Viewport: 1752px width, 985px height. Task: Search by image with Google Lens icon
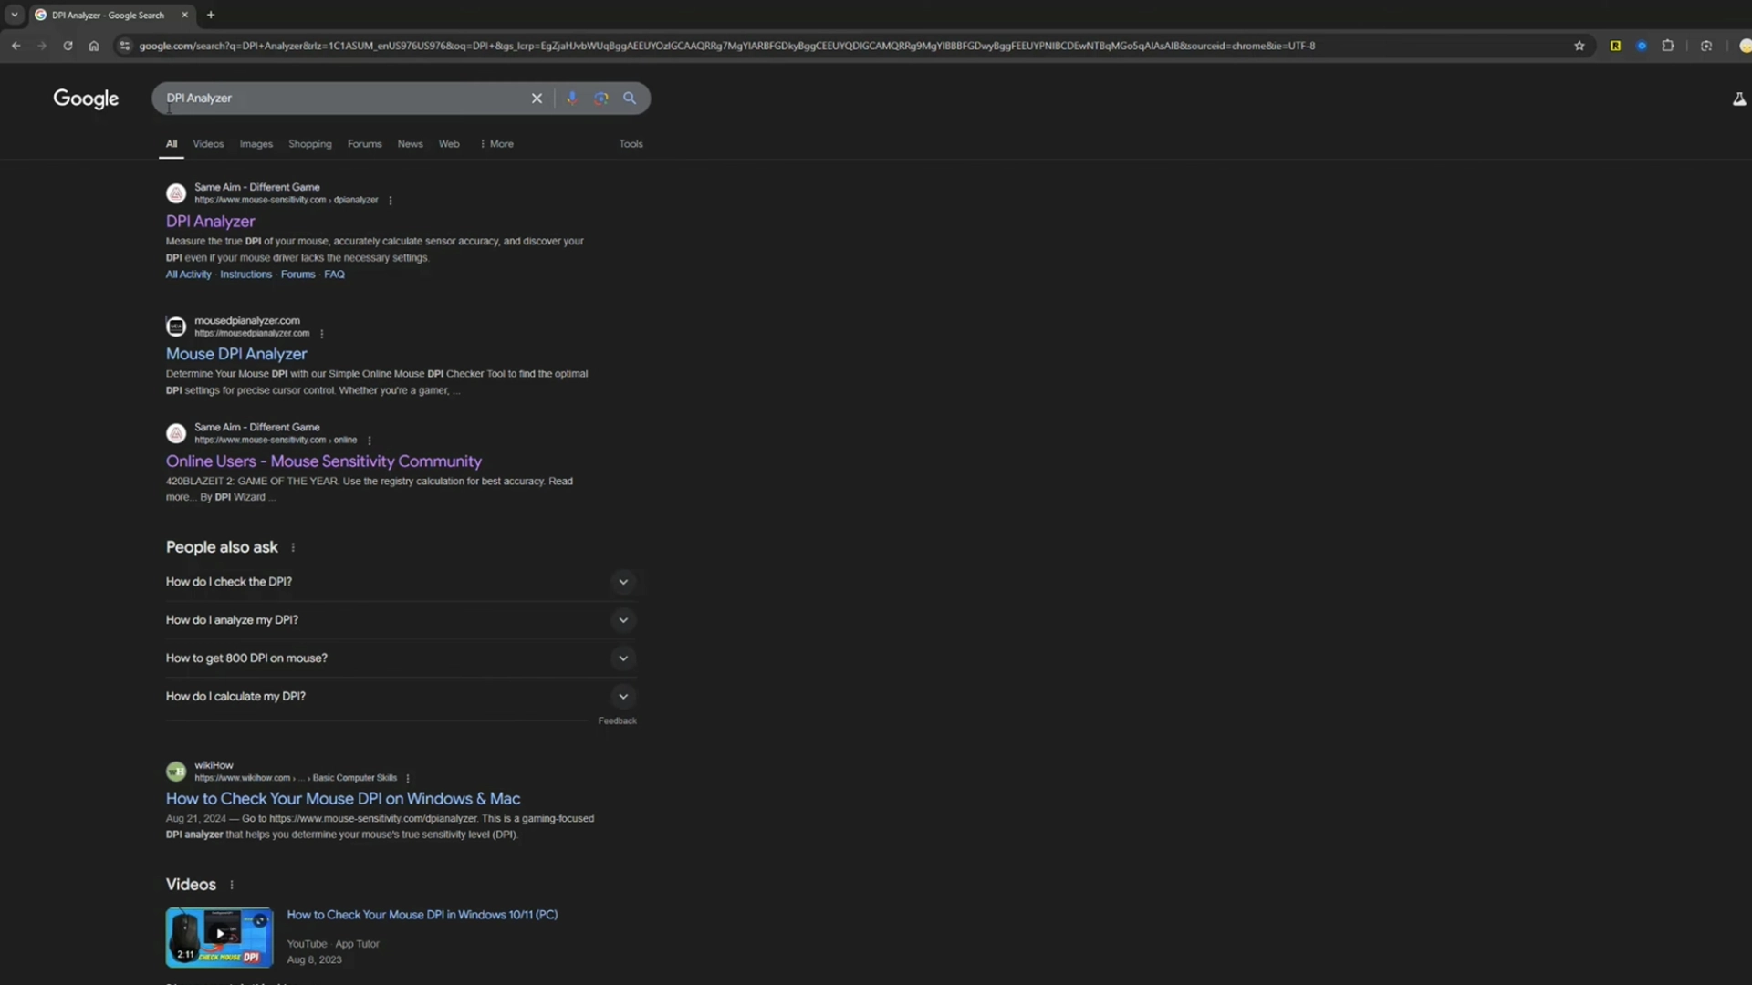pos(600,98)
